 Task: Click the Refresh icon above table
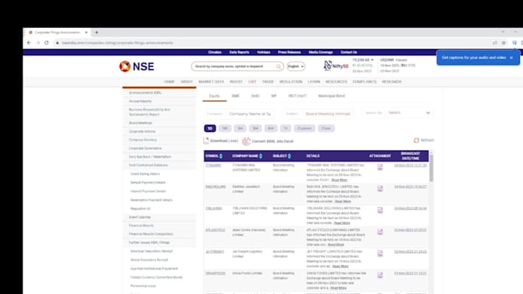tap(416, 140)
